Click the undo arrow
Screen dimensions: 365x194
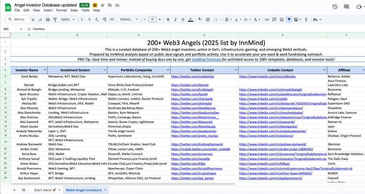click(33, 20)
